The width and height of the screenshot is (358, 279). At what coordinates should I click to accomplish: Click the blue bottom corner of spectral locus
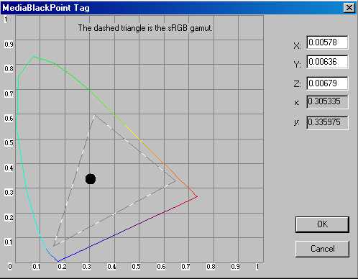[x=58, y=261]
